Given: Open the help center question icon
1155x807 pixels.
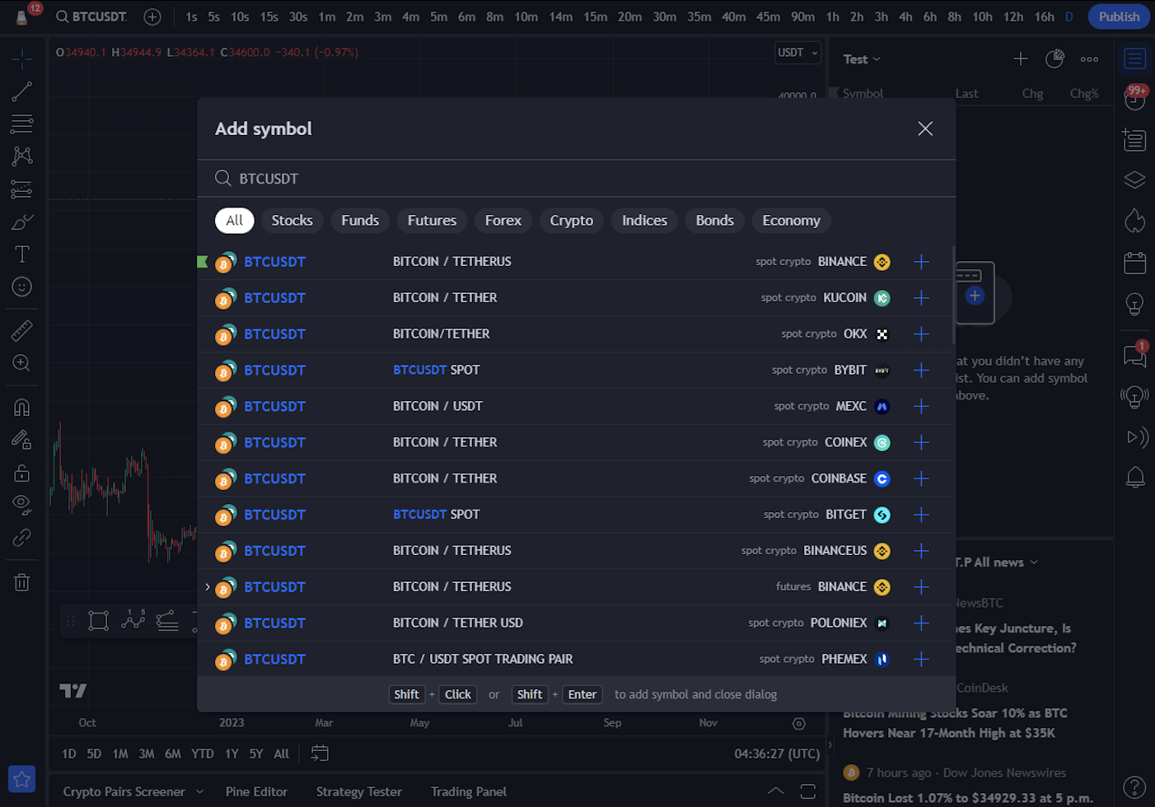Looking at the screenshot, I should [1135, 787].
